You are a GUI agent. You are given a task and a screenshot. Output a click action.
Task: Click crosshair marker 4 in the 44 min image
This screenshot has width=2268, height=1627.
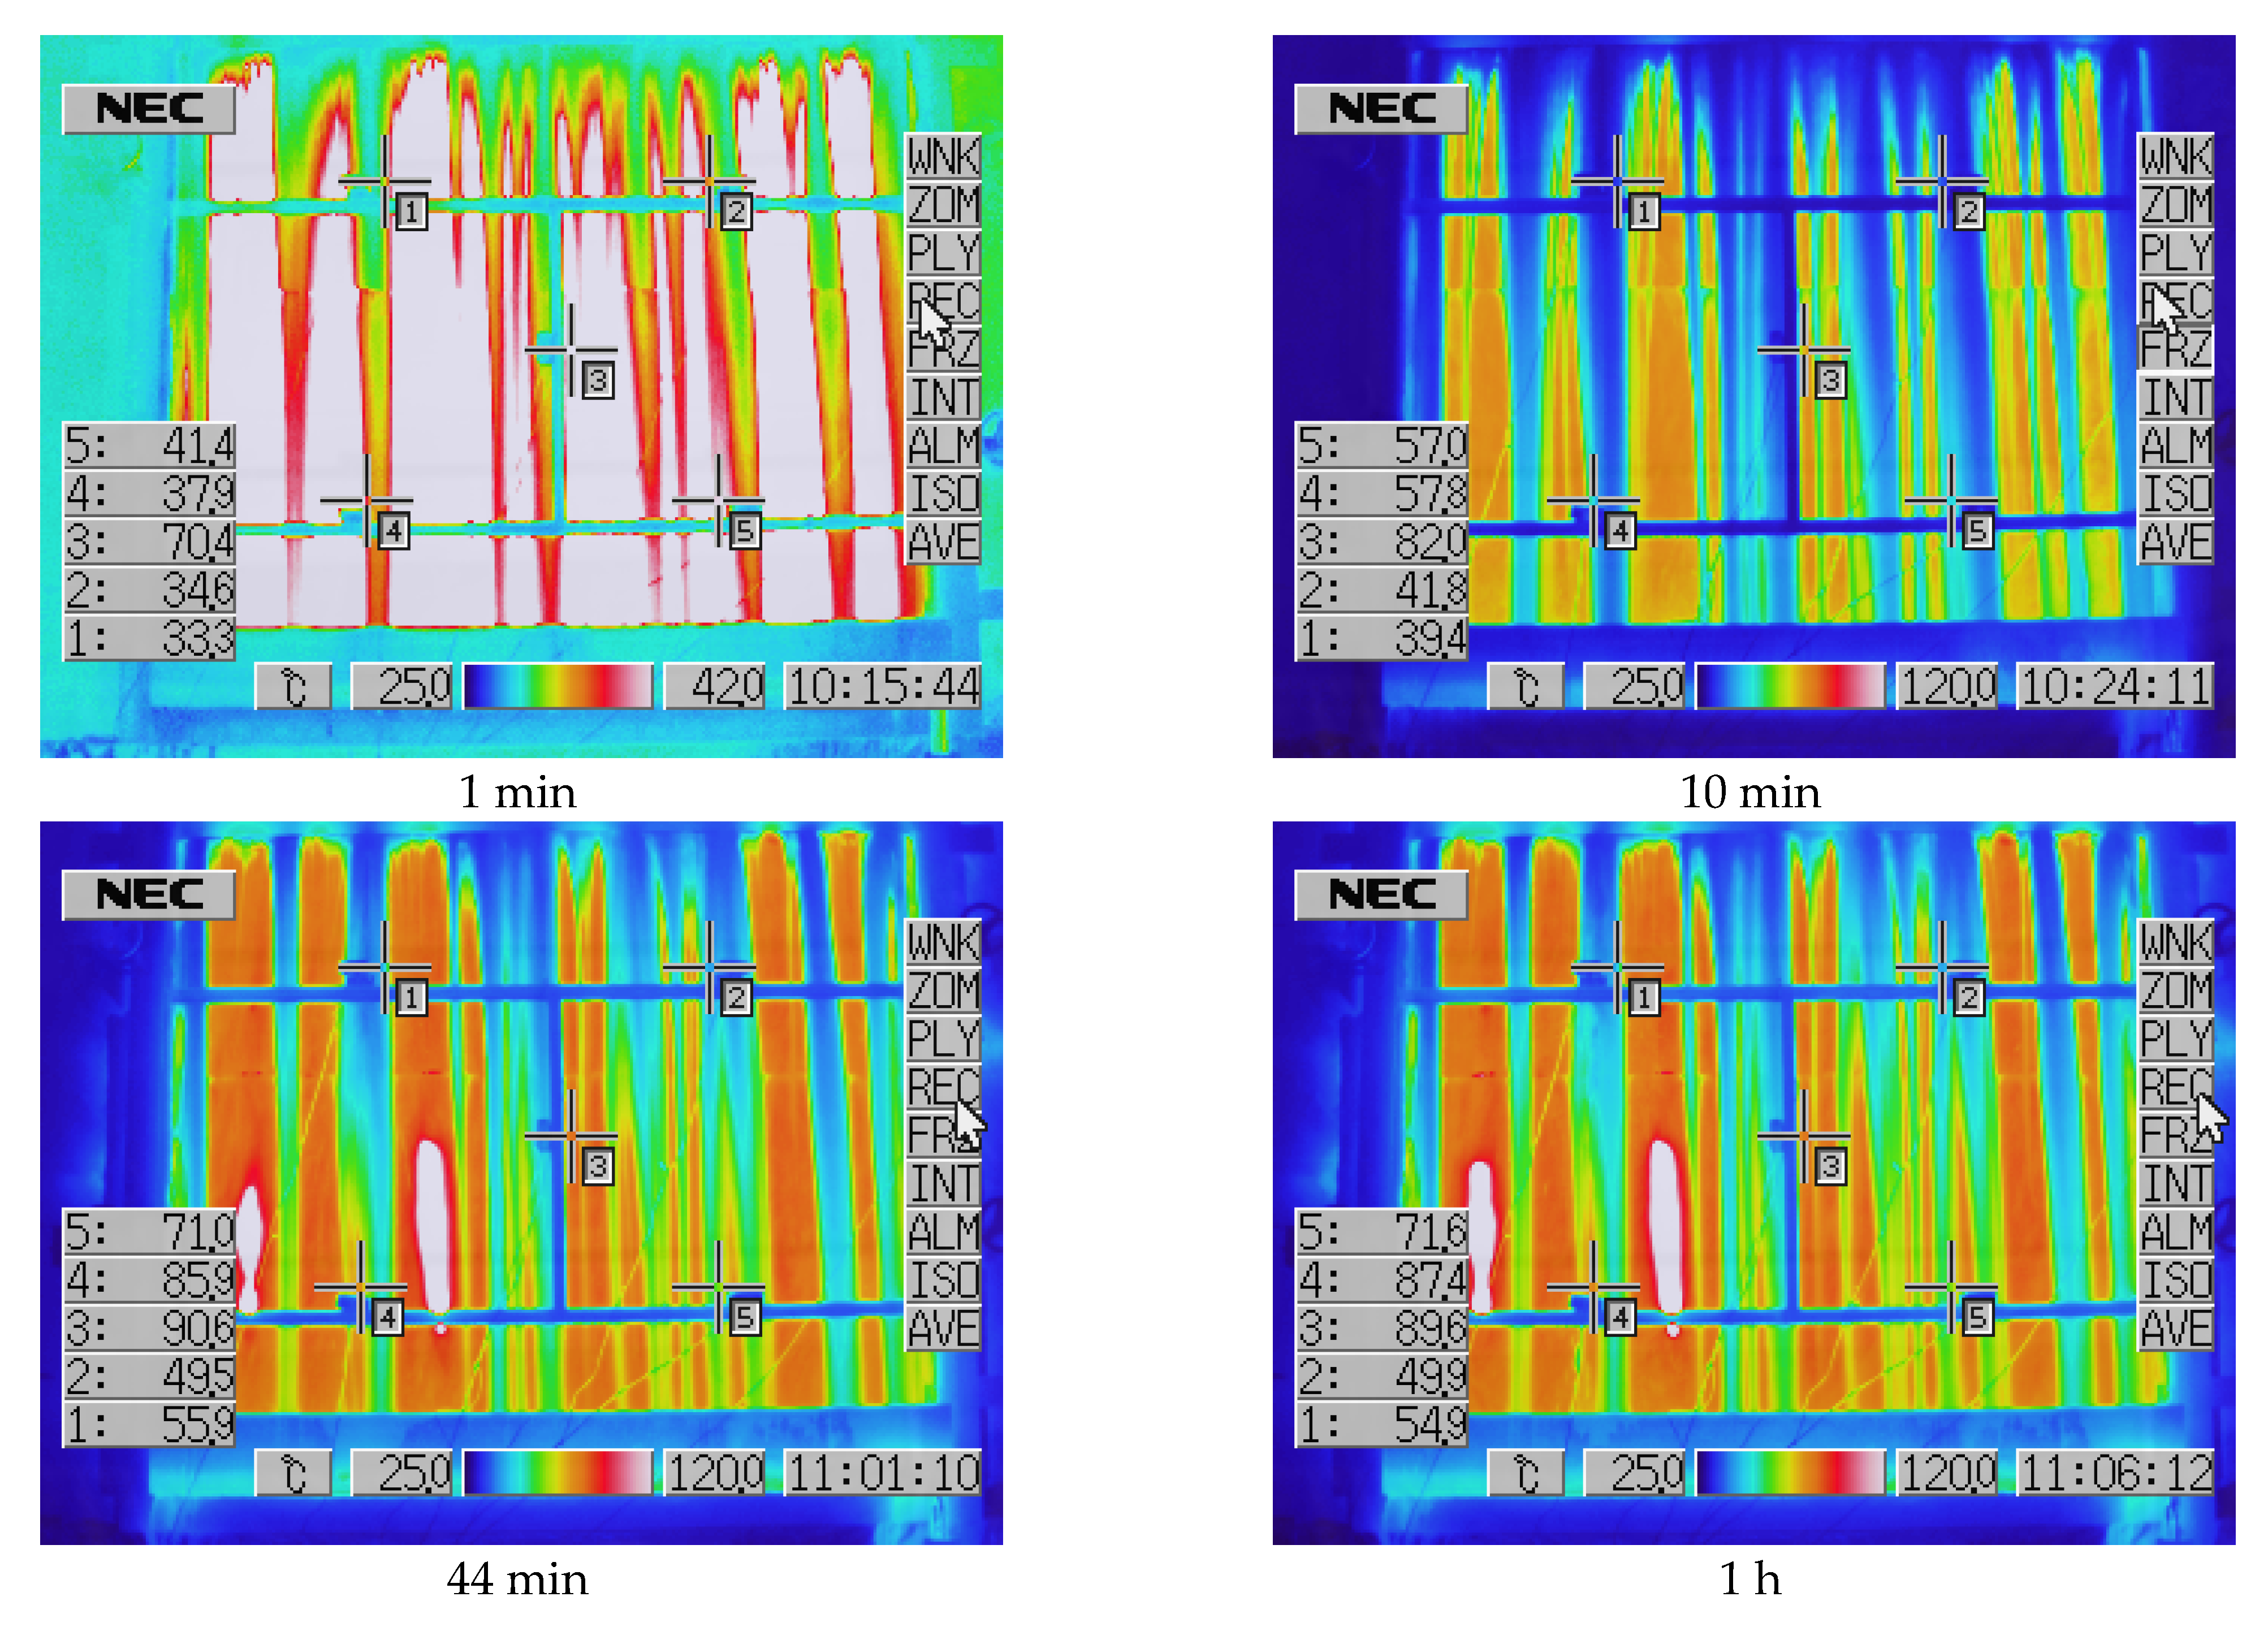[x=361, y=1287]
